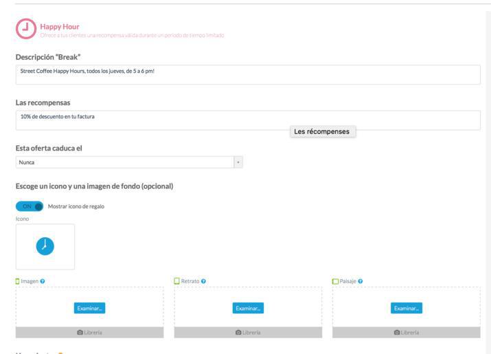Click the green Retrato portrait icon
Screen dimensions: 491x354
tap(176, 281)
